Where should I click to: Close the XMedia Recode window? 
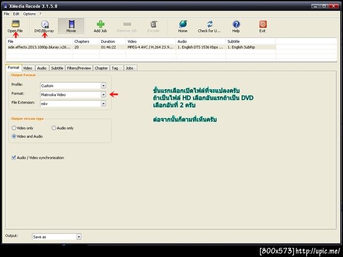coord(334,6)
